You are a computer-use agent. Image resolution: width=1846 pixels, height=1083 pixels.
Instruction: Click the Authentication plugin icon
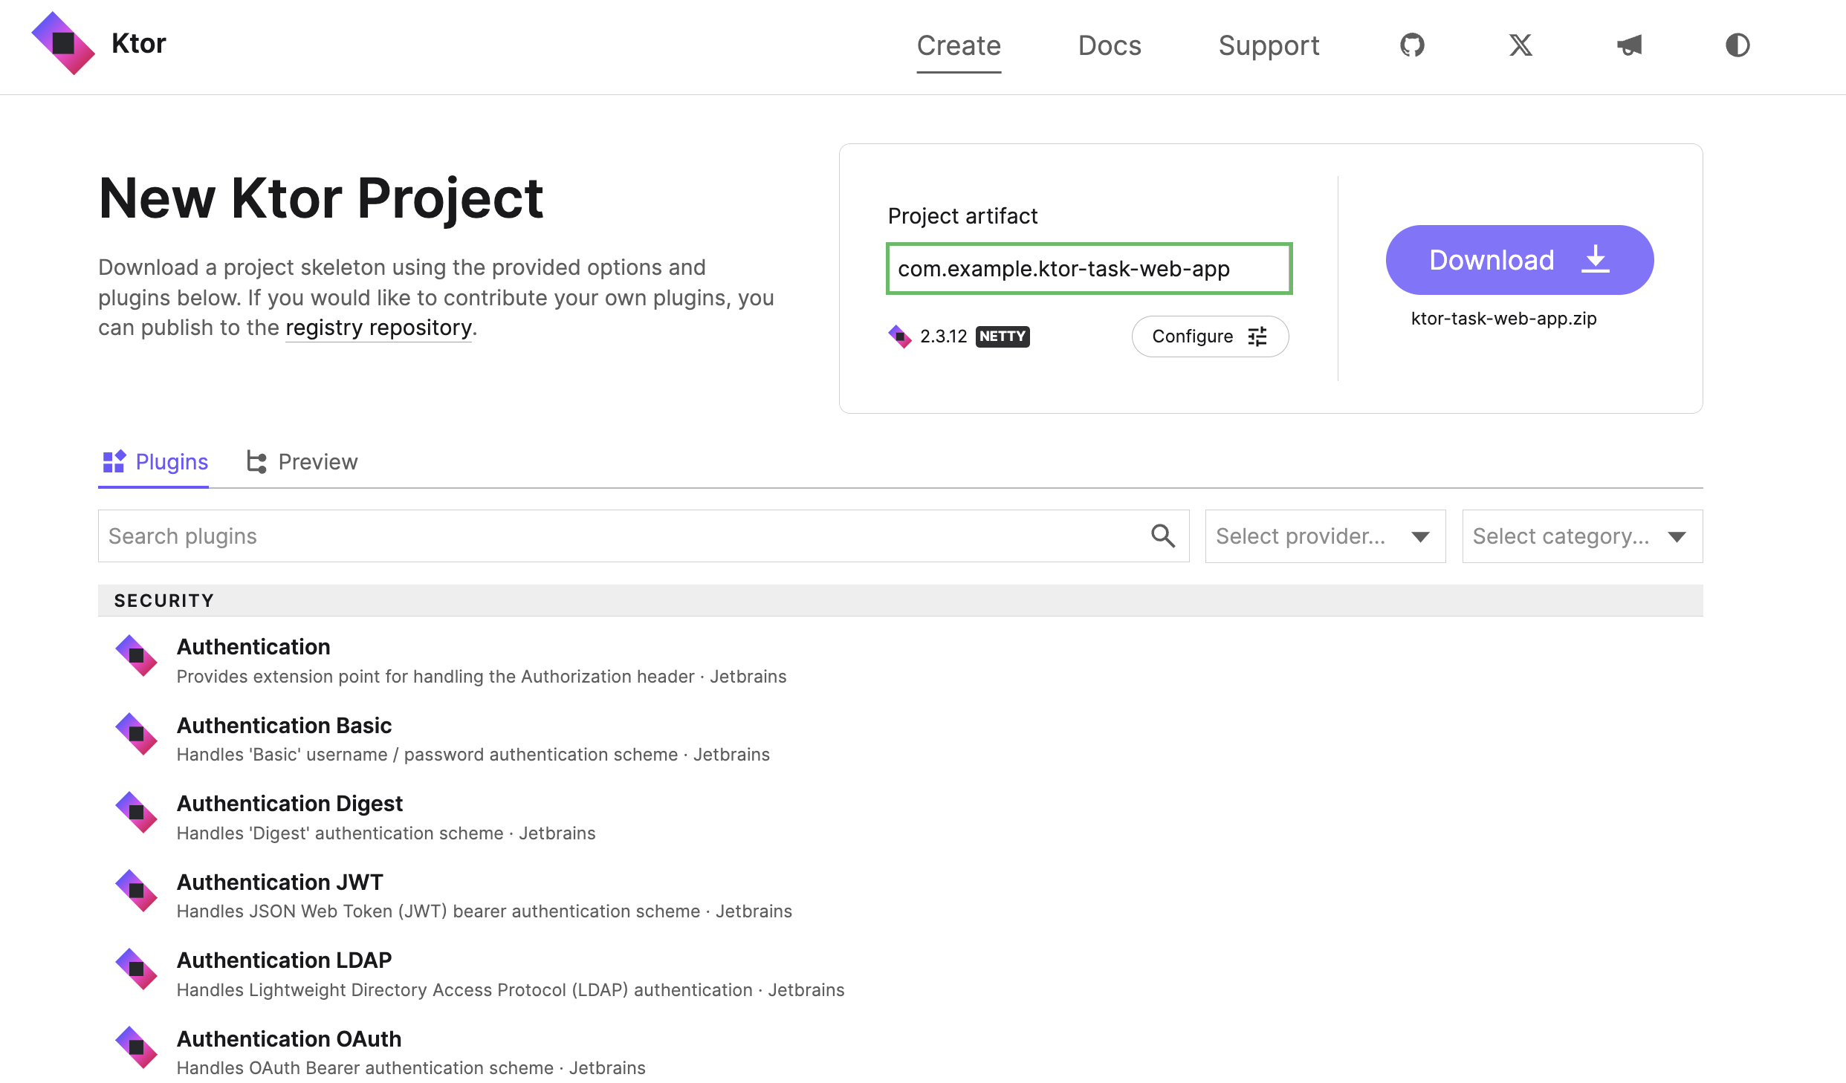coord(137,660)
